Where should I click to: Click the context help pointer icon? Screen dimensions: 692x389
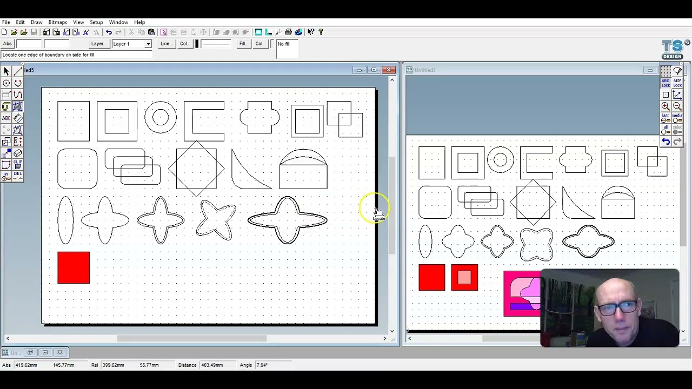point(311,32)
